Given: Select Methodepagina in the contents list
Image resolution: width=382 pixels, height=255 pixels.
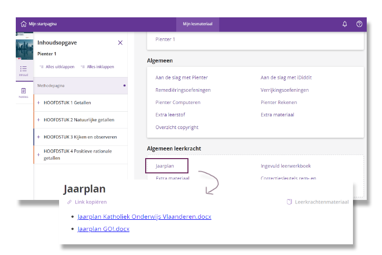Looking at the screenshot, I should (x=80, y=86).
